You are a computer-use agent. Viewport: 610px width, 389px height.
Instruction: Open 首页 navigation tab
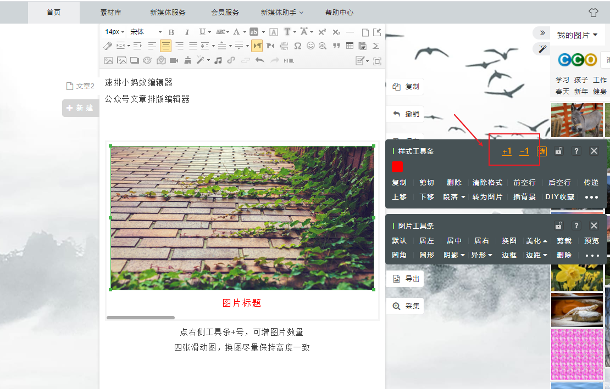54,13
